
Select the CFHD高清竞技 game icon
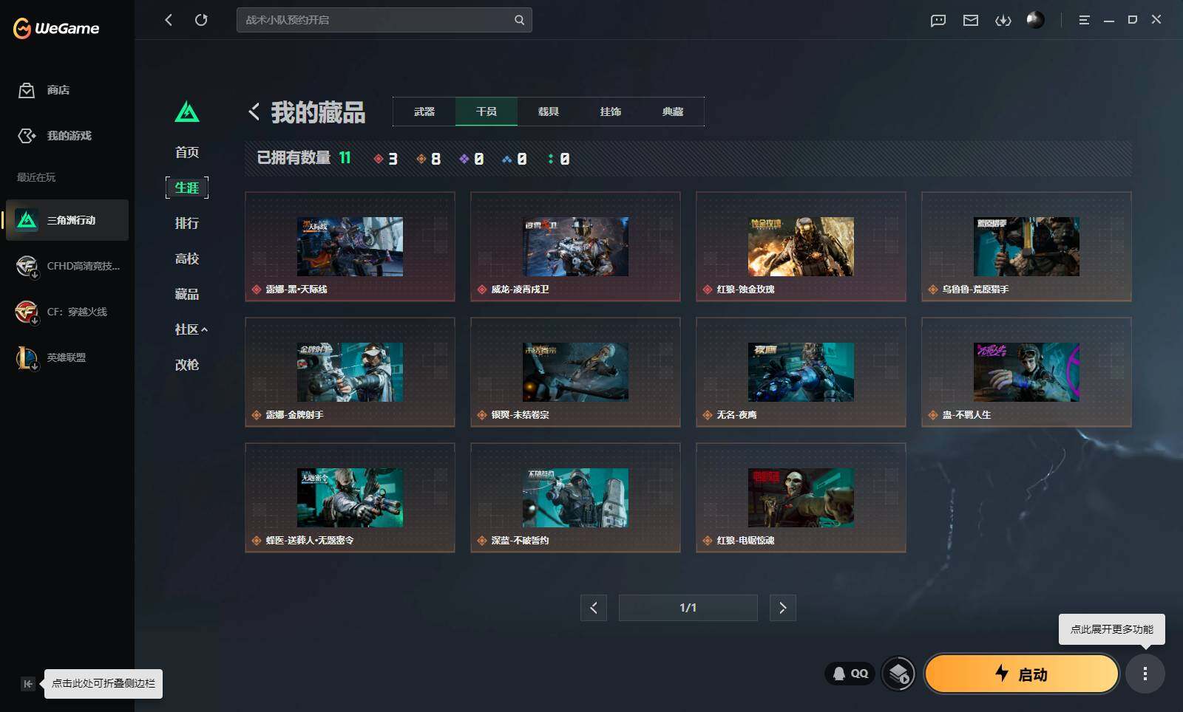pos(27,266)
